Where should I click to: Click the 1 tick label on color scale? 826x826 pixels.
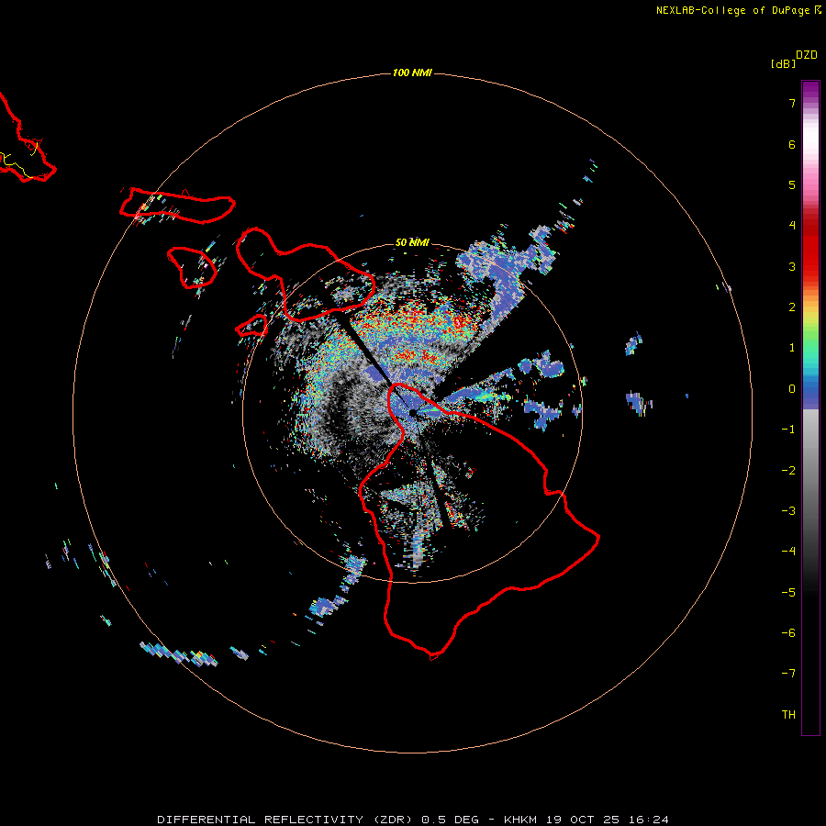[x=792, y=348]
